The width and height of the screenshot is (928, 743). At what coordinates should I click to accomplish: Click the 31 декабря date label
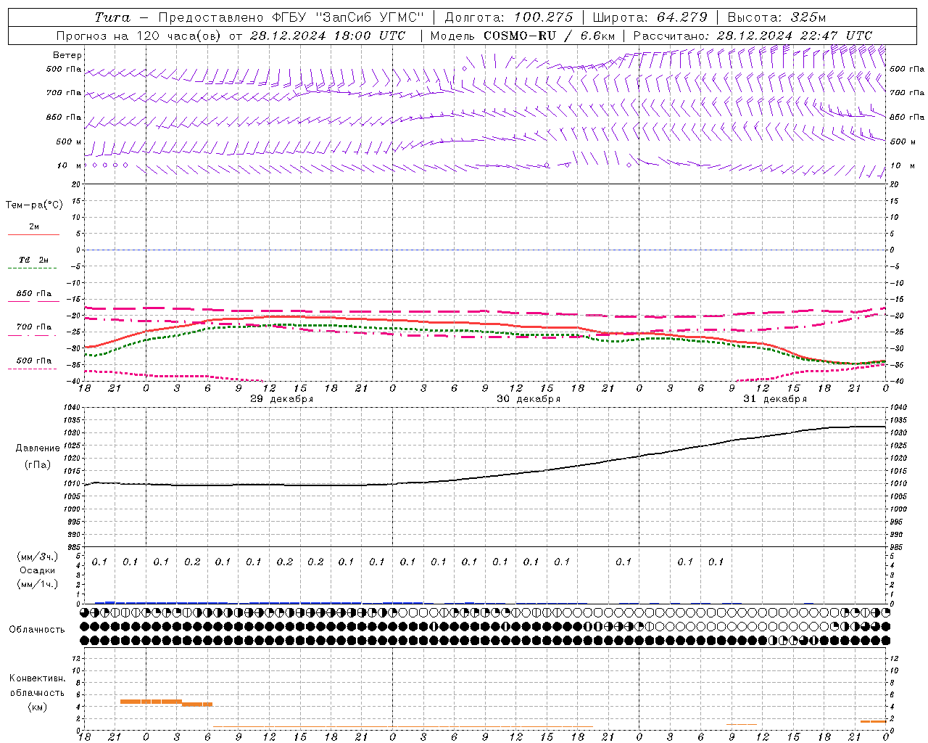(x=774, y=399)
